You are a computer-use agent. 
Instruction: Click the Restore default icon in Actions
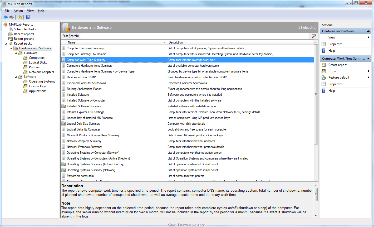[x=324, y=78]
